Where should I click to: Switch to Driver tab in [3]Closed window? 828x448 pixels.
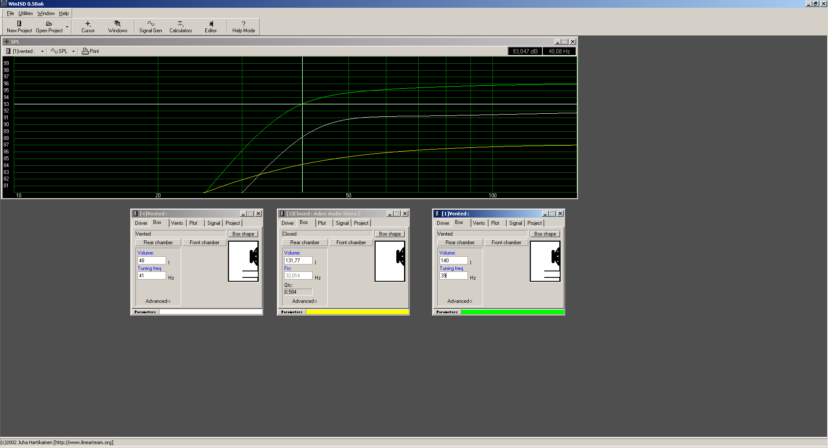[x=287, y=223]
